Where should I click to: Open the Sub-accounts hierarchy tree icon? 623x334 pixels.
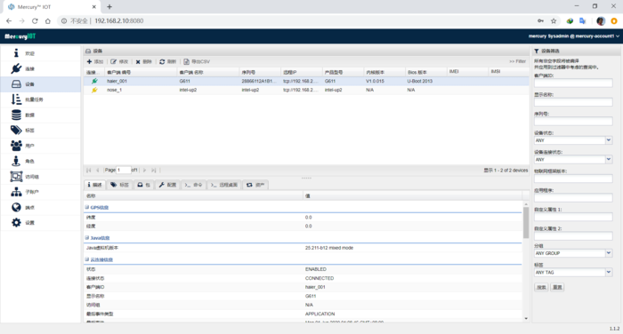pos(16,192)
